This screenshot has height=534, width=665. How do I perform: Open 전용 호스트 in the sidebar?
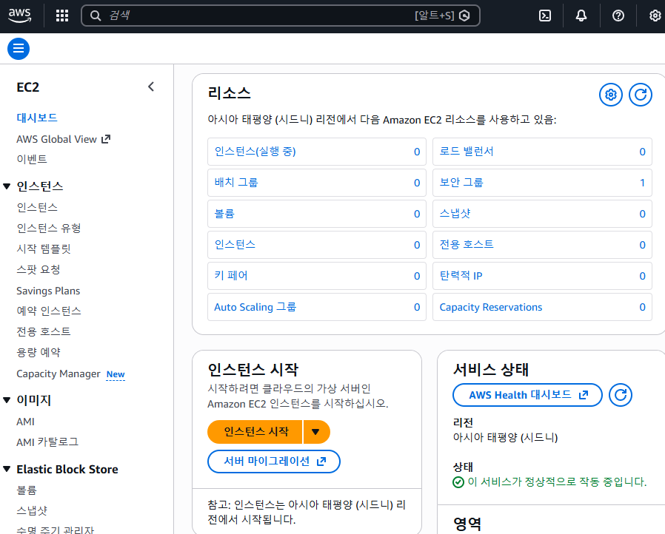pyautogui.click(x=43, y=331)
